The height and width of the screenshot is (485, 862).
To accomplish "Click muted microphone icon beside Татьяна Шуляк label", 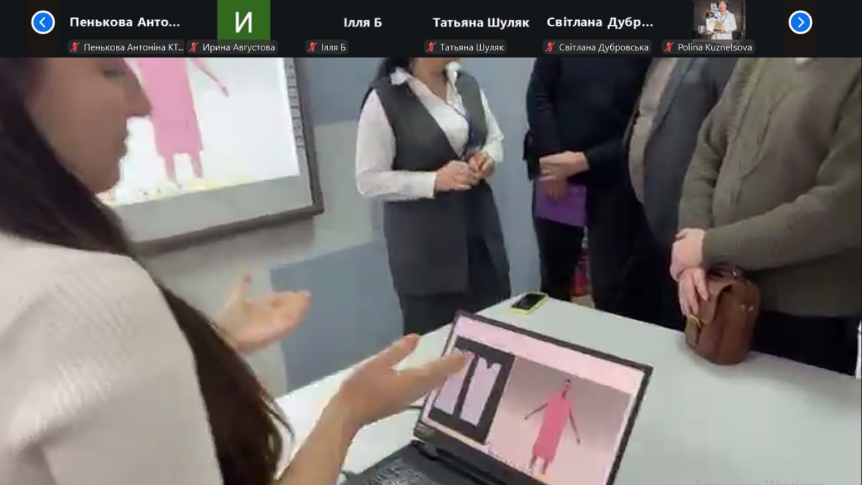I will 431,47.
